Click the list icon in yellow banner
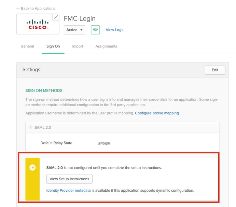Viewport: 236px width, 207px height. pyautogui.click(x=32, y=167)
